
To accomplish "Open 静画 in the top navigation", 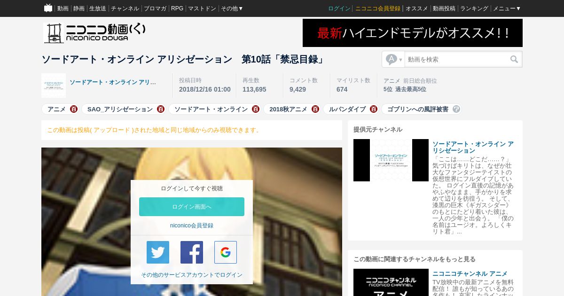I will 79,8.
